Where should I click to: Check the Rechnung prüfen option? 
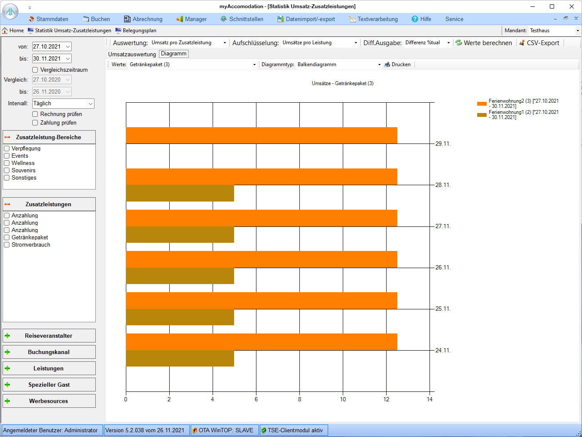point(35,114)
